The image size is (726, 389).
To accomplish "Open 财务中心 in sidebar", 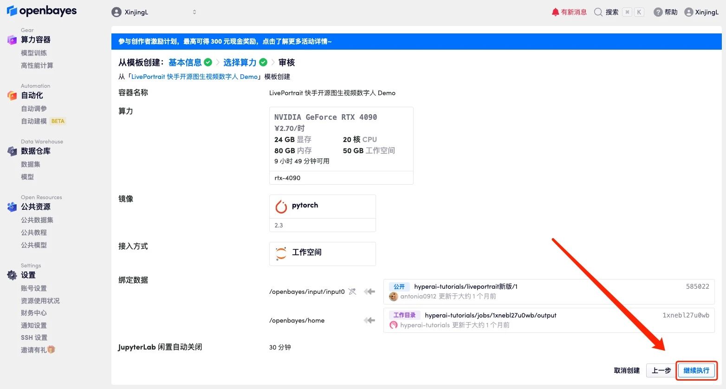I will click(x=34, y=313).
